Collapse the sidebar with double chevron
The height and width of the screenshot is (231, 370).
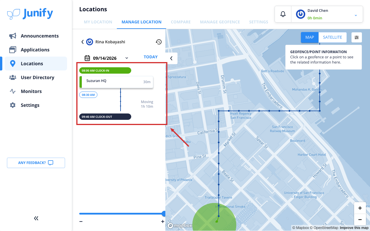pos(36,218)
